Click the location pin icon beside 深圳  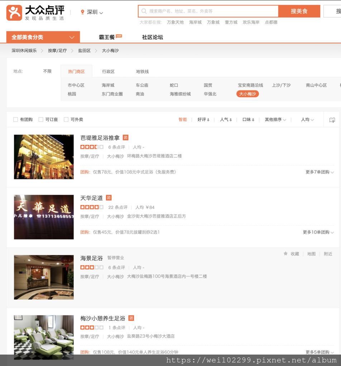coord(82,12)
